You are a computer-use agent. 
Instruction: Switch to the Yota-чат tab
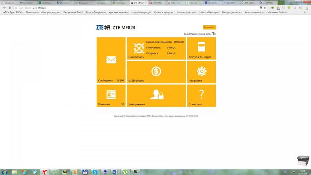(193, 3)
